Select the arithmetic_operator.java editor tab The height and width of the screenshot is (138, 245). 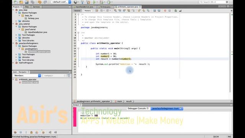[x=128, y=7]
